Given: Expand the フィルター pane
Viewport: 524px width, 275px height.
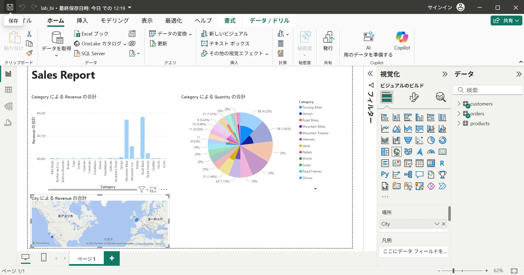Looking at the screenshot, I should pyautogui.click(x=370, y=74).
